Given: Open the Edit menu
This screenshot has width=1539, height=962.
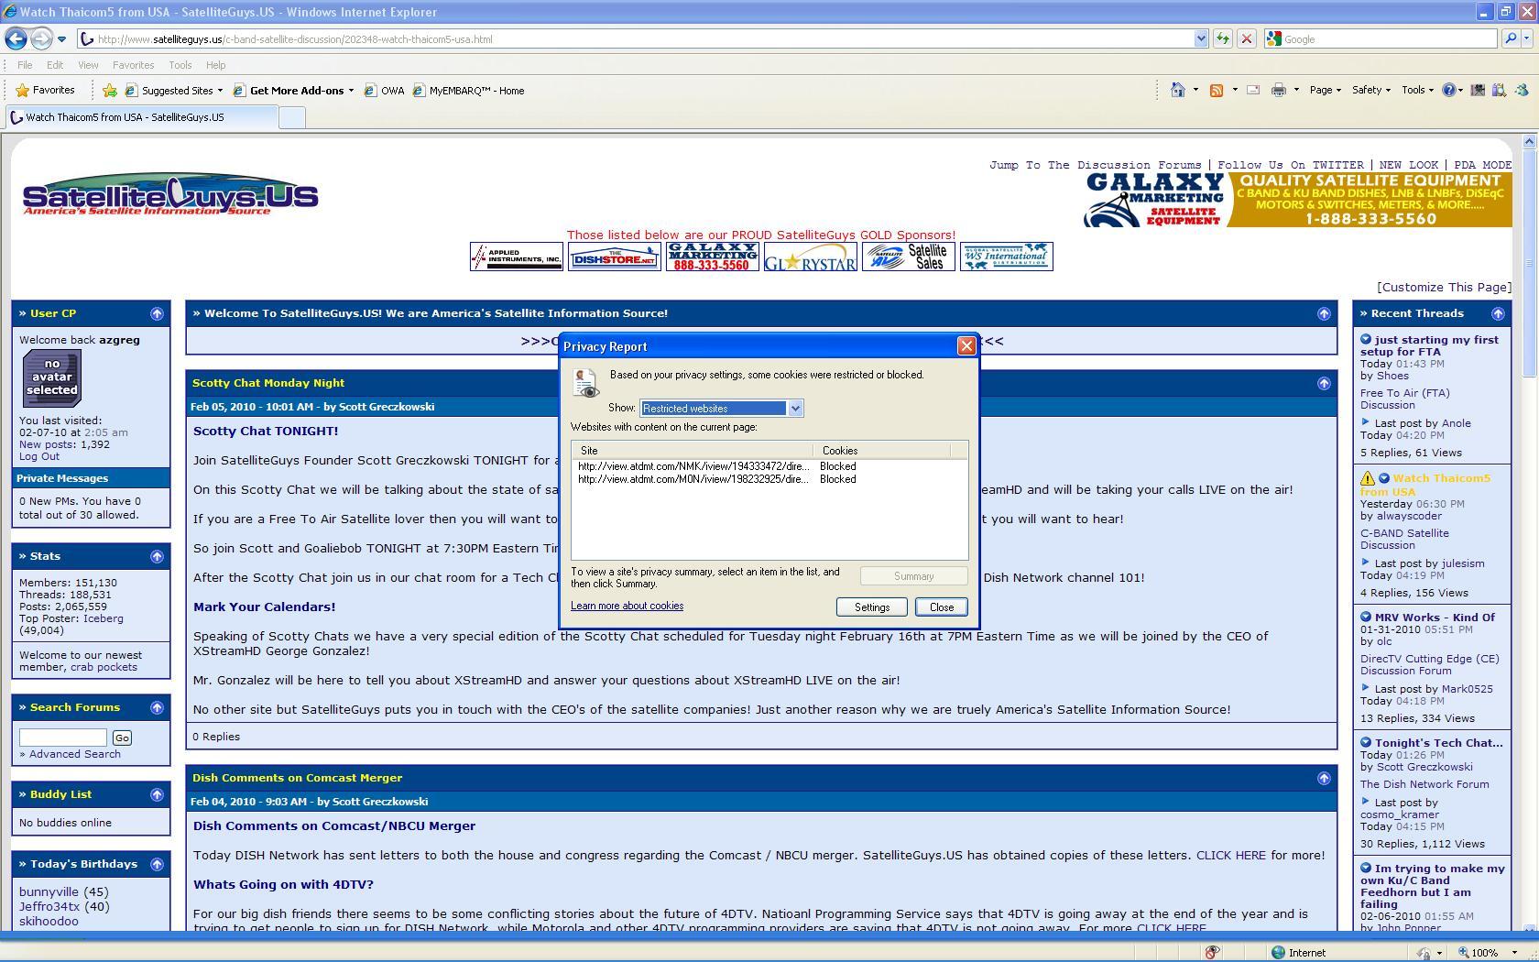Looking at the screenshot, I should [x=55, y=65].
